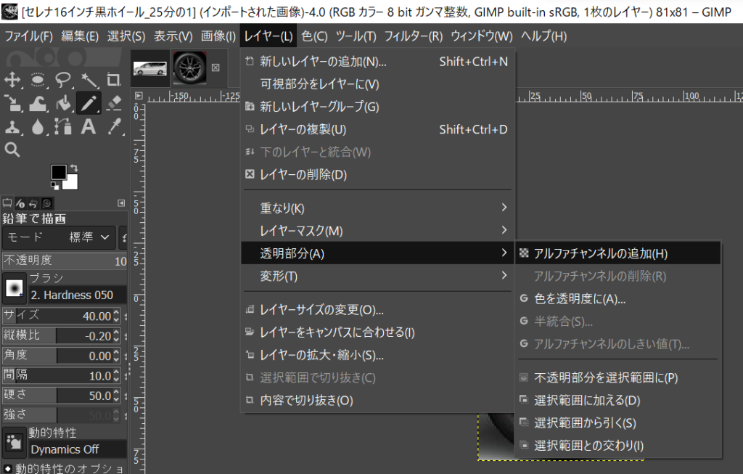Viewport: 743px width, 474px height.
Task: Click the 2. Hardness 050 brush preview button
Action: tap(14, 289)
